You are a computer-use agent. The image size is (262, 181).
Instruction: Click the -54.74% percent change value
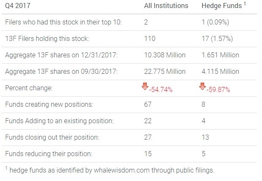[159, 89]
